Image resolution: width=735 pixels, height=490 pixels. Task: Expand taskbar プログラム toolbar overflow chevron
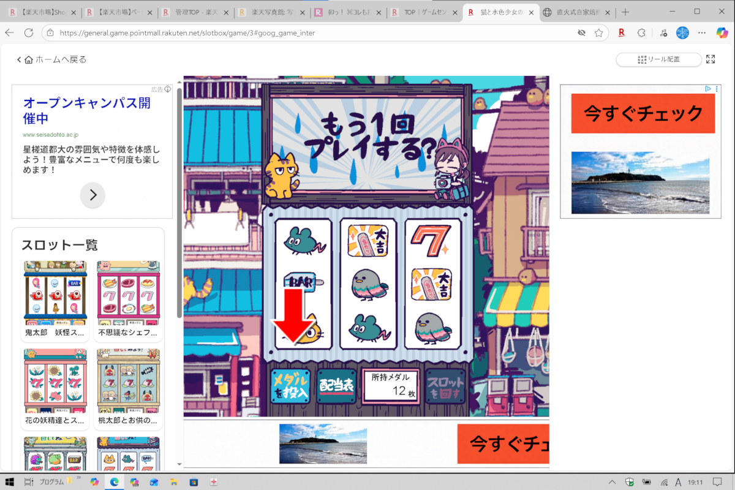point(78,481)
